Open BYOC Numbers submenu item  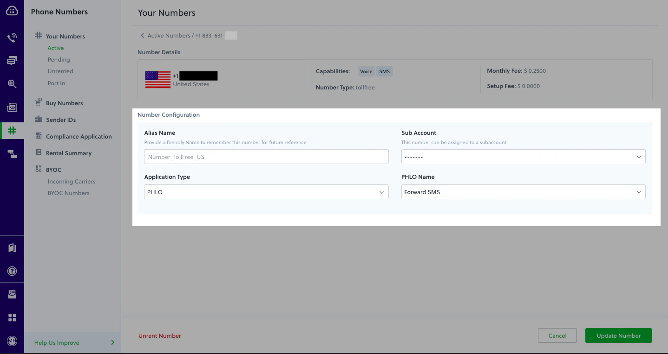point(68,193)
